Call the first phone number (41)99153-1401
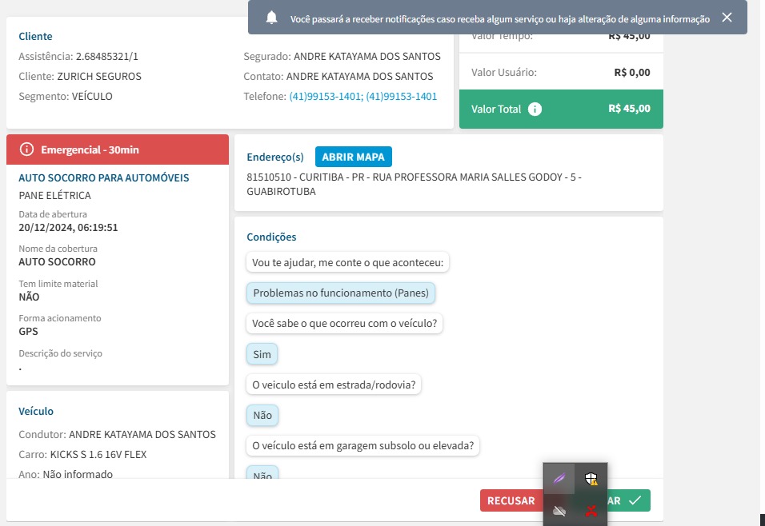This screenshot has width=765, height=526. tap(326, 97)
